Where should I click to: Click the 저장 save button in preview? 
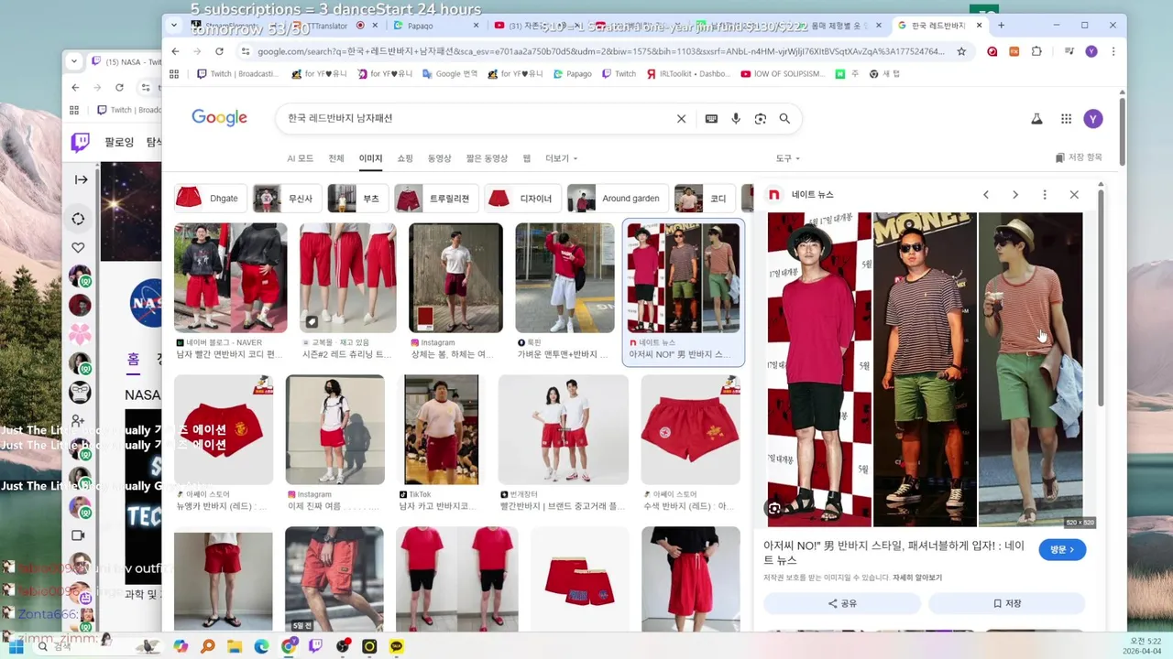pyautogui.click(x=1006, y=603)
